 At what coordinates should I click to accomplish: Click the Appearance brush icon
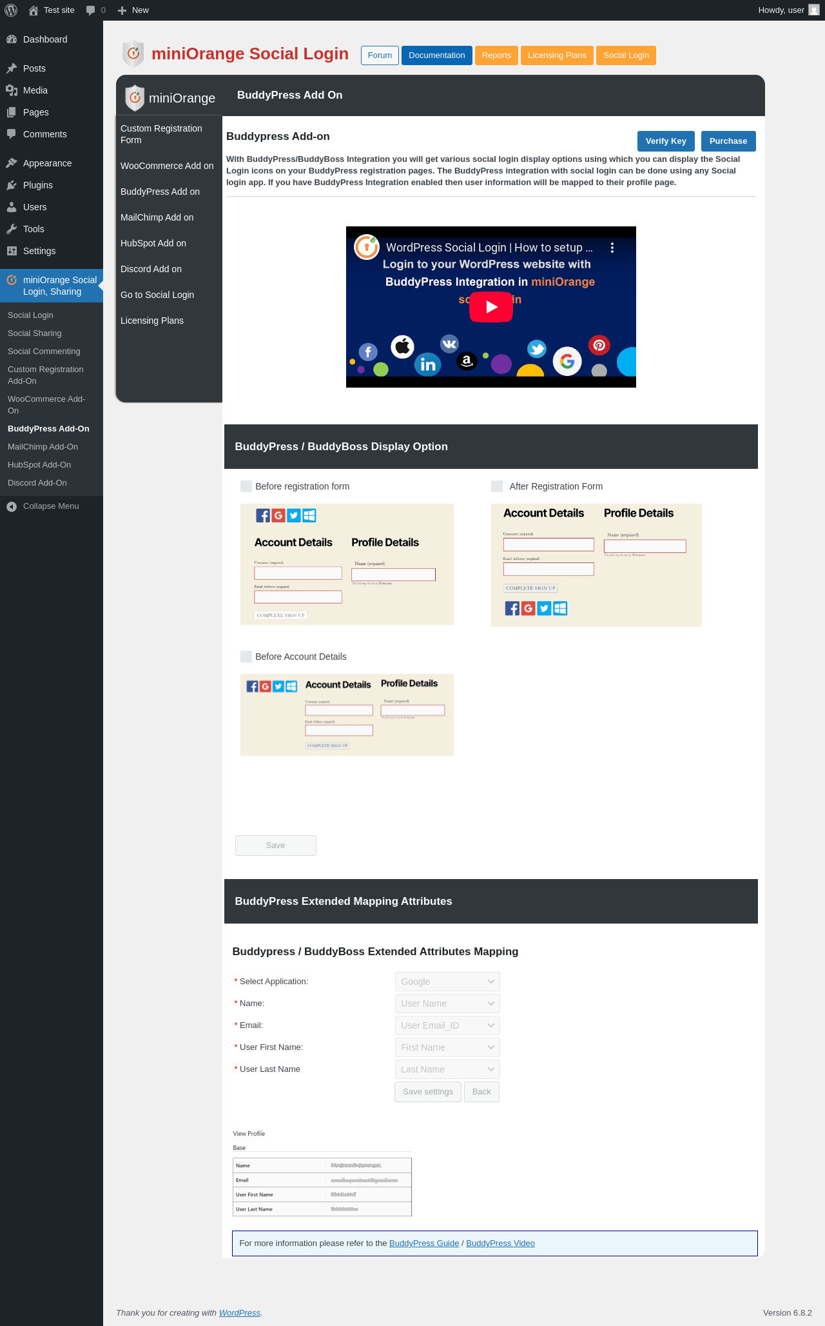click(x=12, y=163)
